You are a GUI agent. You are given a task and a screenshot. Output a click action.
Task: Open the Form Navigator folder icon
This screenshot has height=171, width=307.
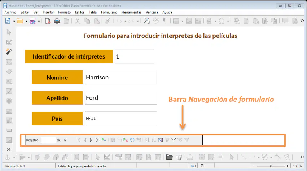[x=169, y=157]
